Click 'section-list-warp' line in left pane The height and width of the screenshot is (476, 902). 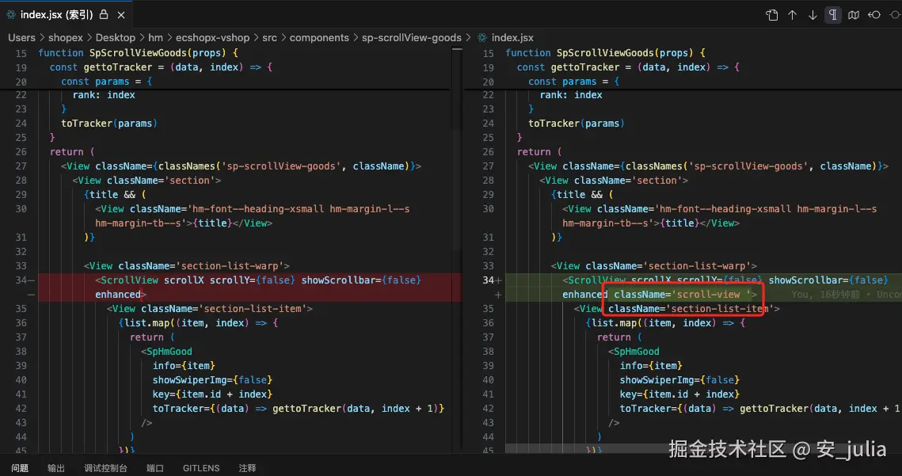(x=186, y=266)
